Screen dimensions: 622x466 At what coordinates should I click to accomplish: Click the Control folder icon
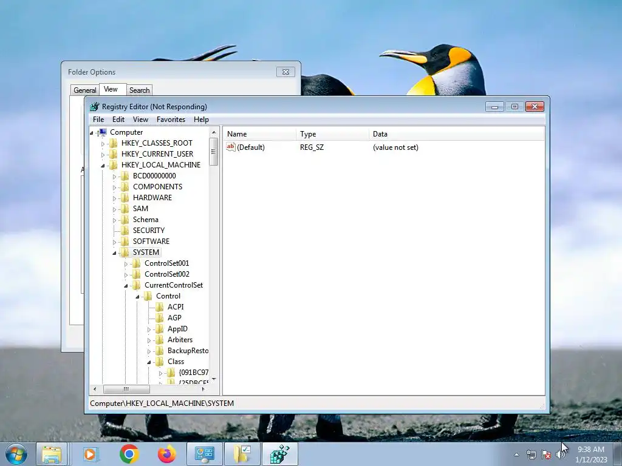[x=148, y=296]
